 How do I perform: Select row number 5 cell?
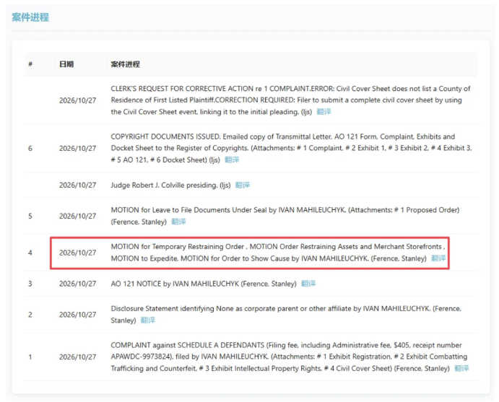(30, 217)
